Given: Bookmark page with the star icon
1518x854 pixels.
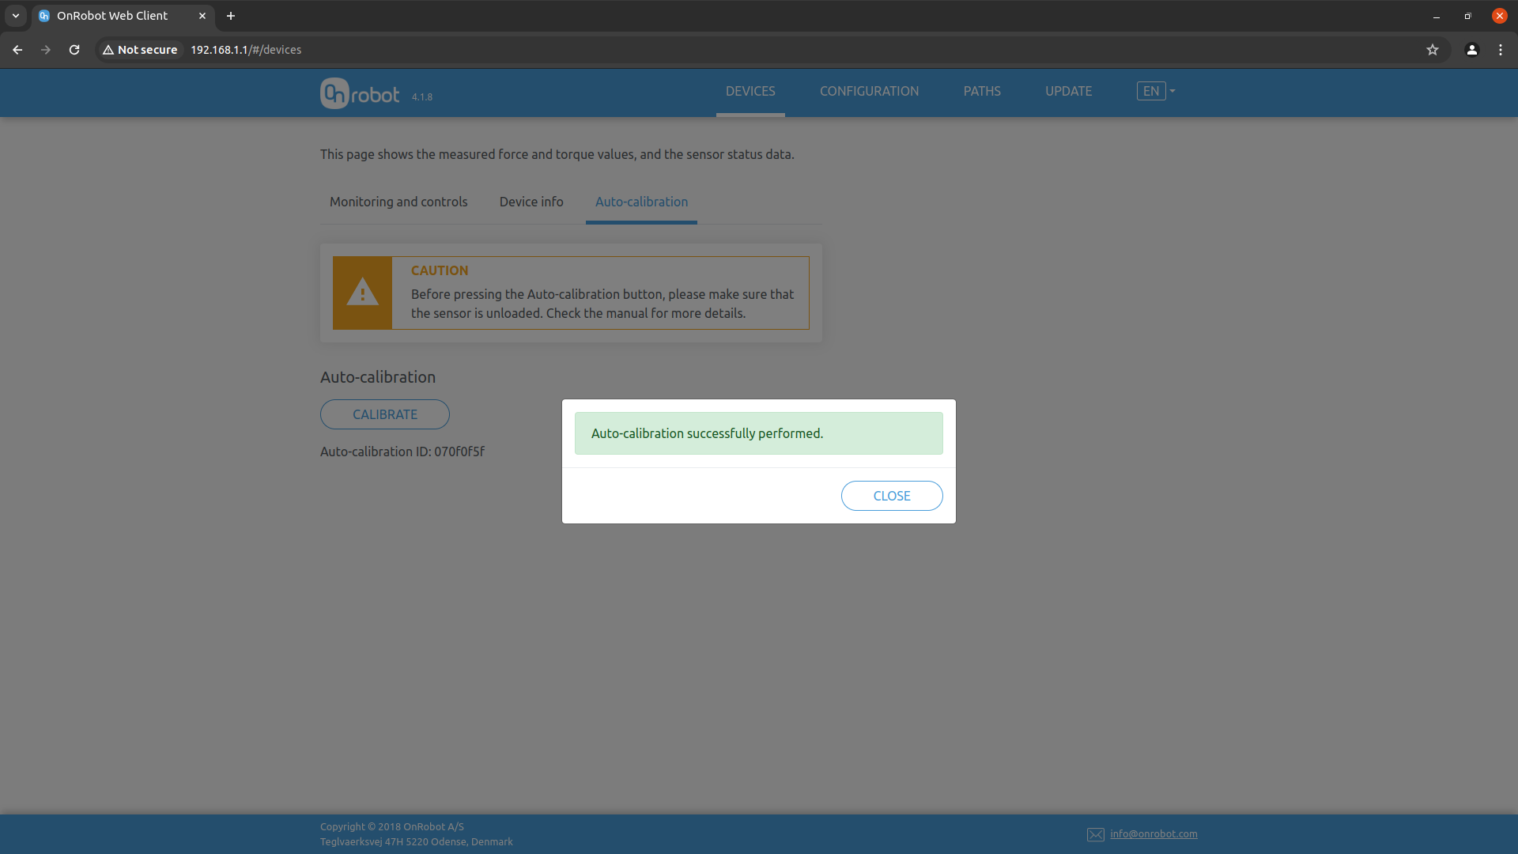Looking at the screenshot, I should tap(1432, 50).
